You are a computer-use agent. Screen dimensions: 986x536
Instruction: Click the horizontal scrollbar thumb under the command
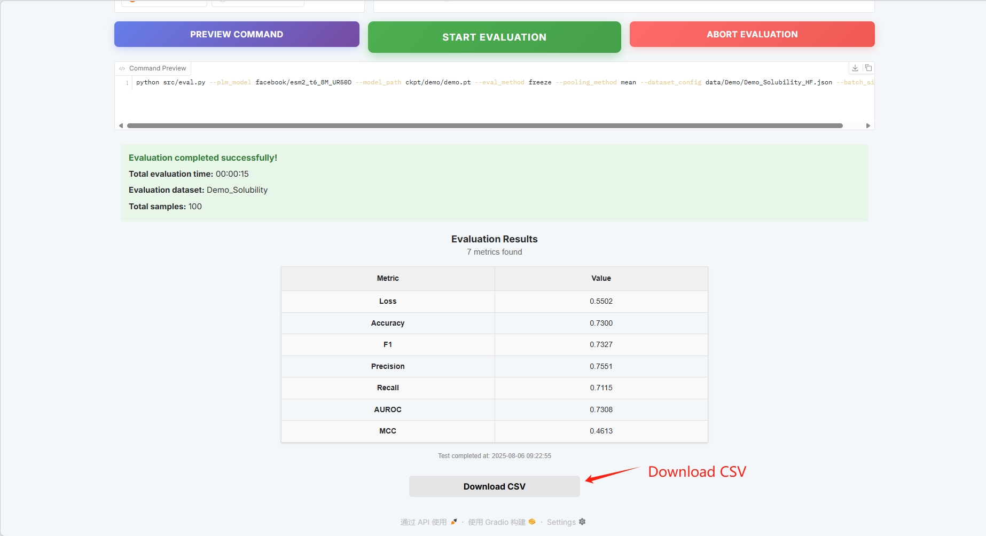[x=484, y=125]
